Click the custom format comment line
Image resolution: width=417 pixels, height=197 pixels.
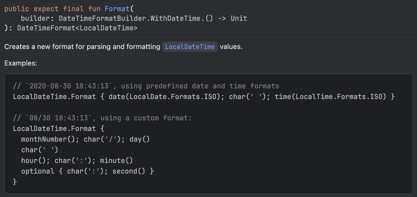point(102,118)
